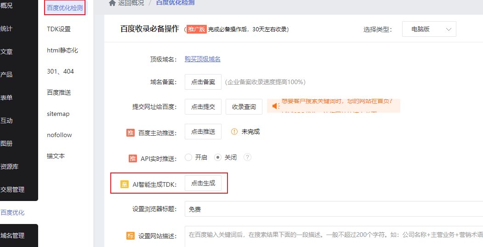Open 锚文本 in the submenu
483x247 pixels.
coord(56,156)
